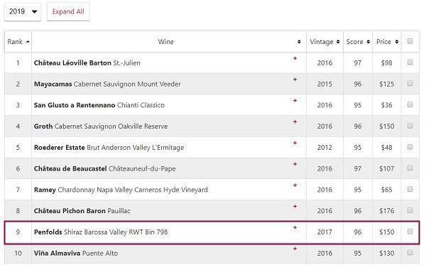
Task: Expand Viña Almaviva plus icon
Action: (295, 249)
